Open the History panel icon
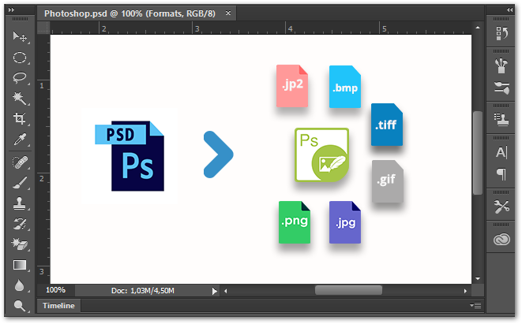Screen dimensions: 522x324 [x=501, y=34]
